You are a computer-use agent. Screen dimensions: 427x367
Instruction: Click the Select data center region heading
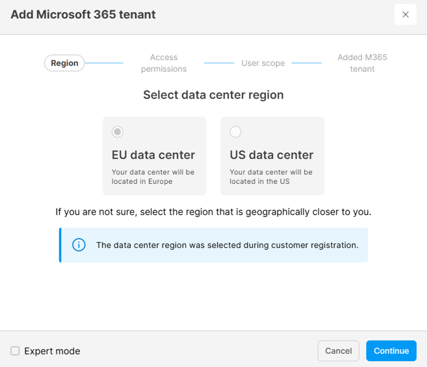pos(213,95)
